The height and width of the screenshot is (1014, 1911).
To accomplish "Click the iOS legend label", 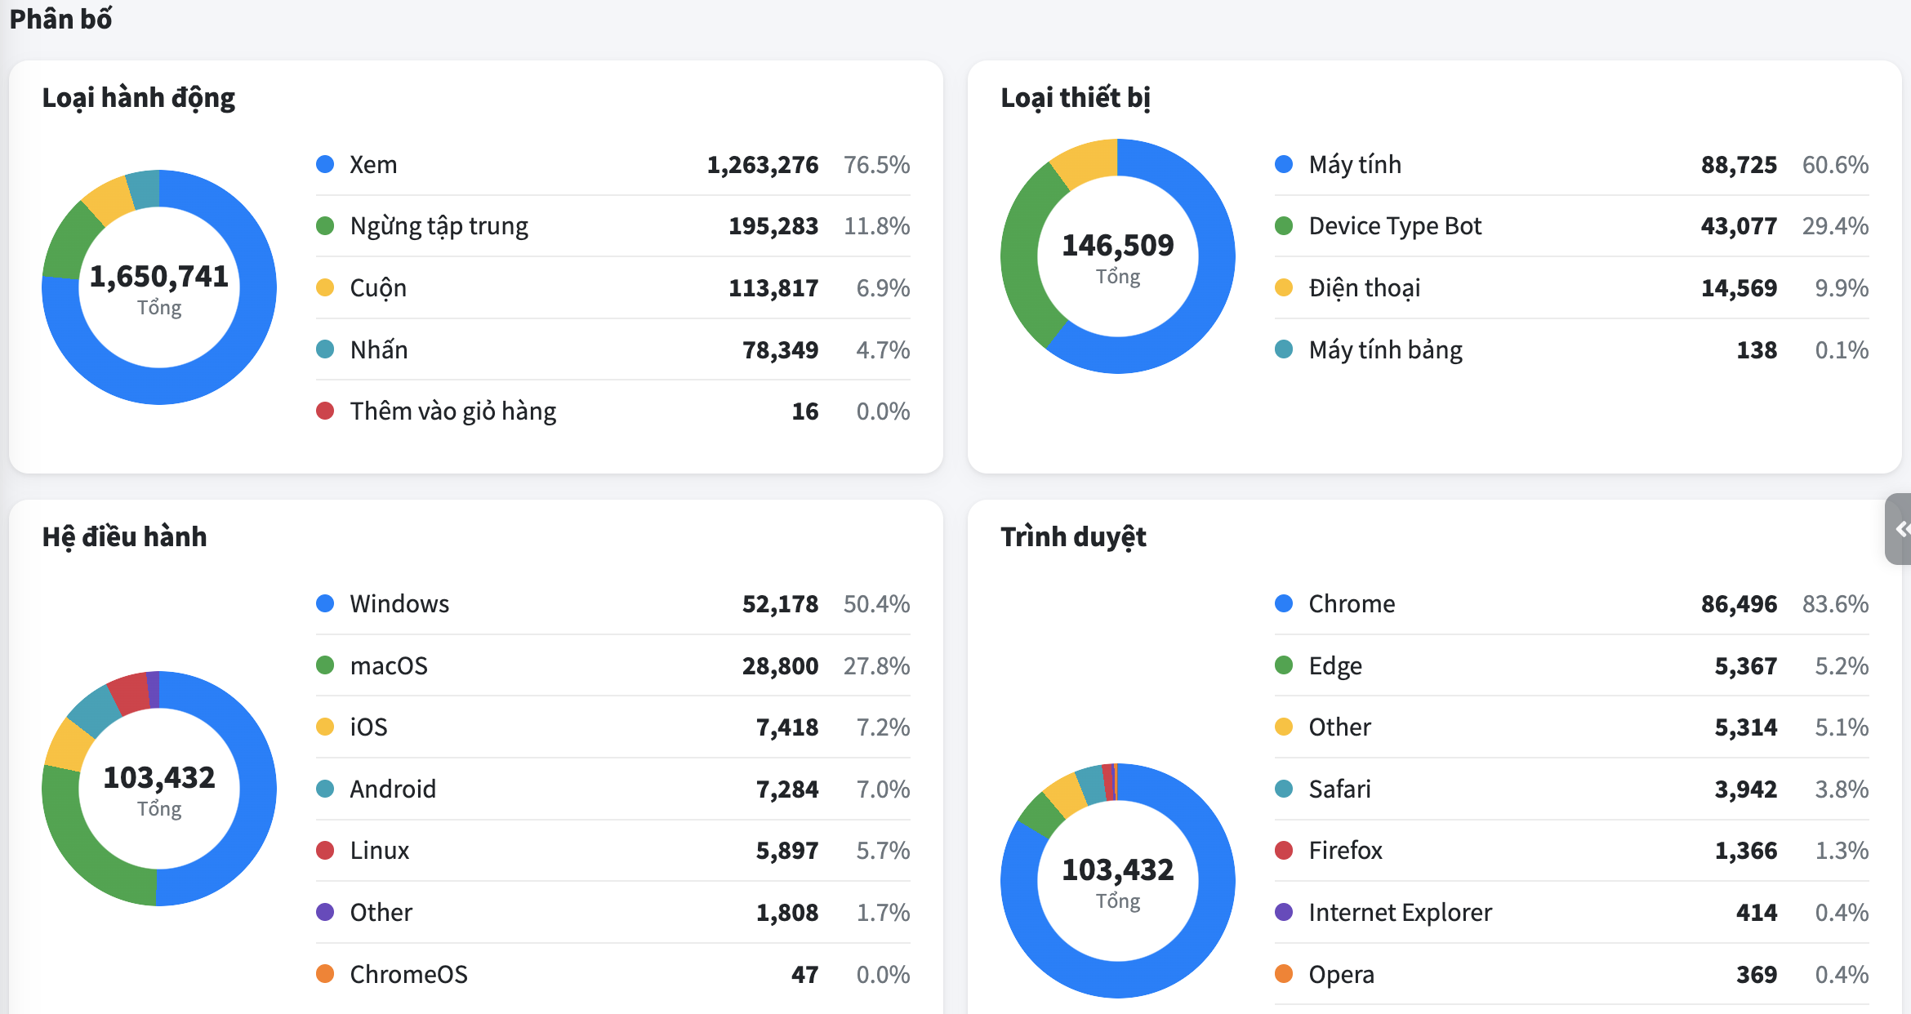I will 369,727.
